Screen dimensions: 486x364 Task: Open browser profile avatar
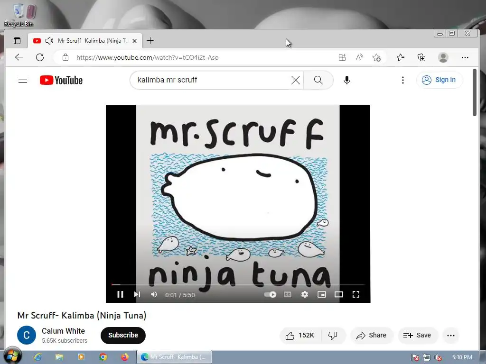[443, 57]
